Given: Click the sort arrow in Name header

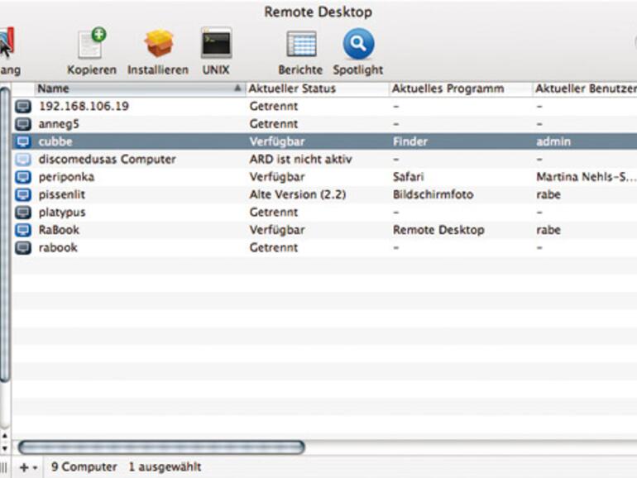Looking at the screenshot, I should pos(238,88).
